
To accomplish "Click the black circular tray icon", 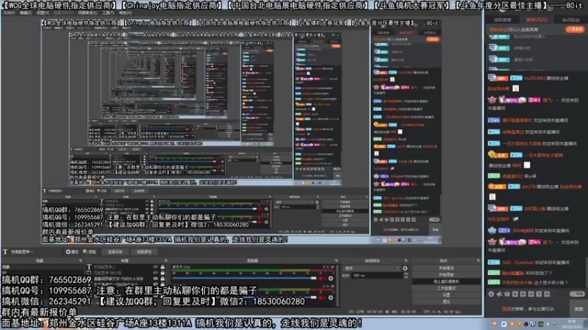I will tap(526, 324).
